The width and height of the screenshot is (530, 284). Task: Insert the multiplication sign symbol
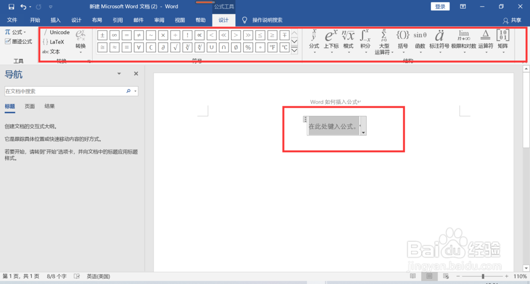163,35
